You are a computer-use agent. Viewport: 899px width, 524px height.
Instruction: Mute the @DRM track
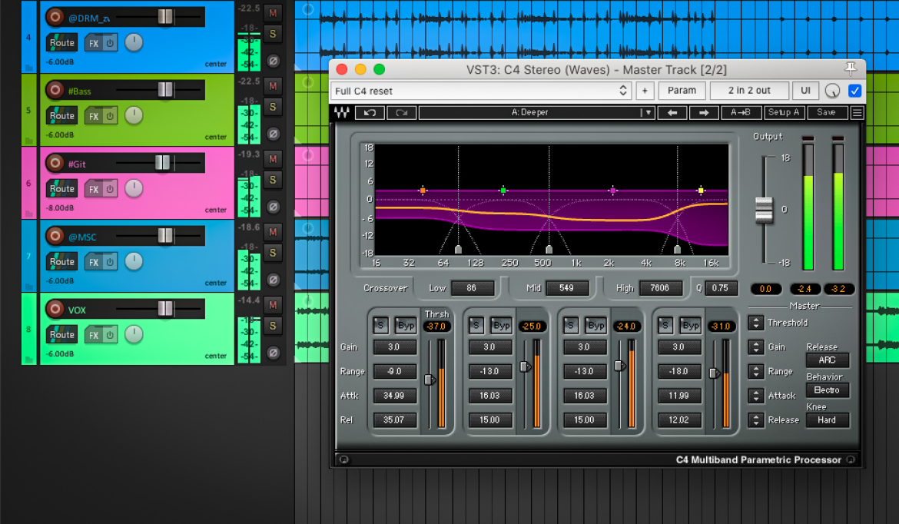tap(273, 12)
